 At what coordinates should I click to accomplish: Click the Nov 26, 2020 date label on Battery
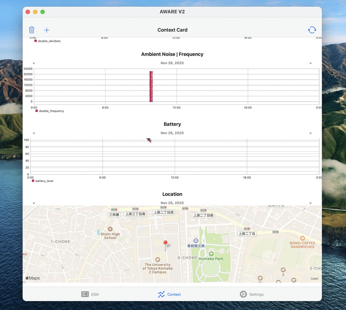pyautogui.click(x=172, y=133)
